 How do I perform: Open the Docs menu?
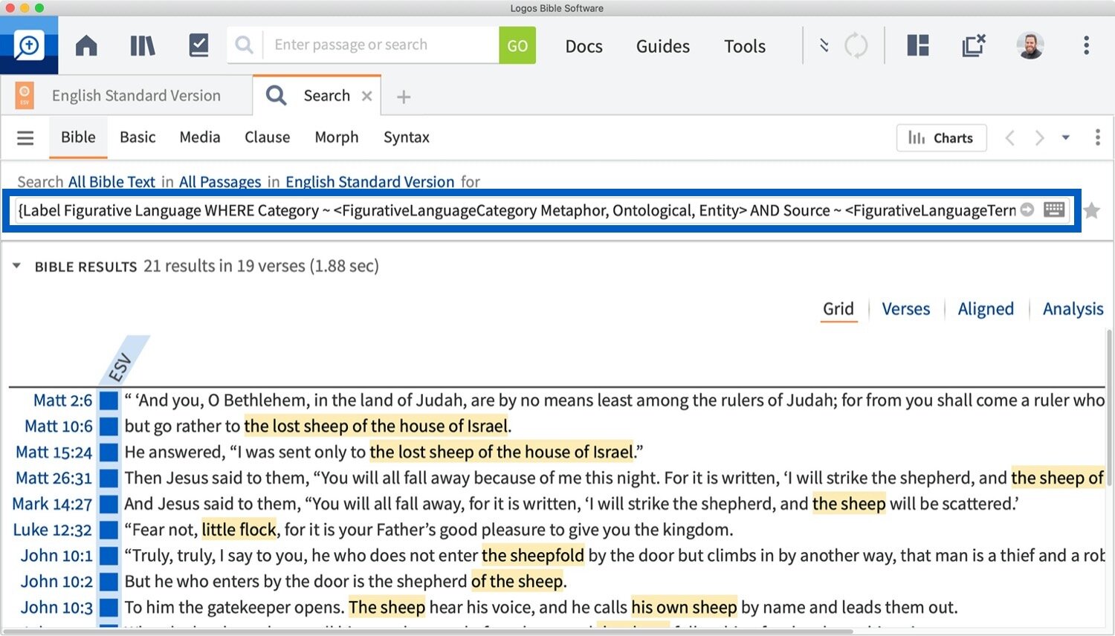tap(584, 46)
